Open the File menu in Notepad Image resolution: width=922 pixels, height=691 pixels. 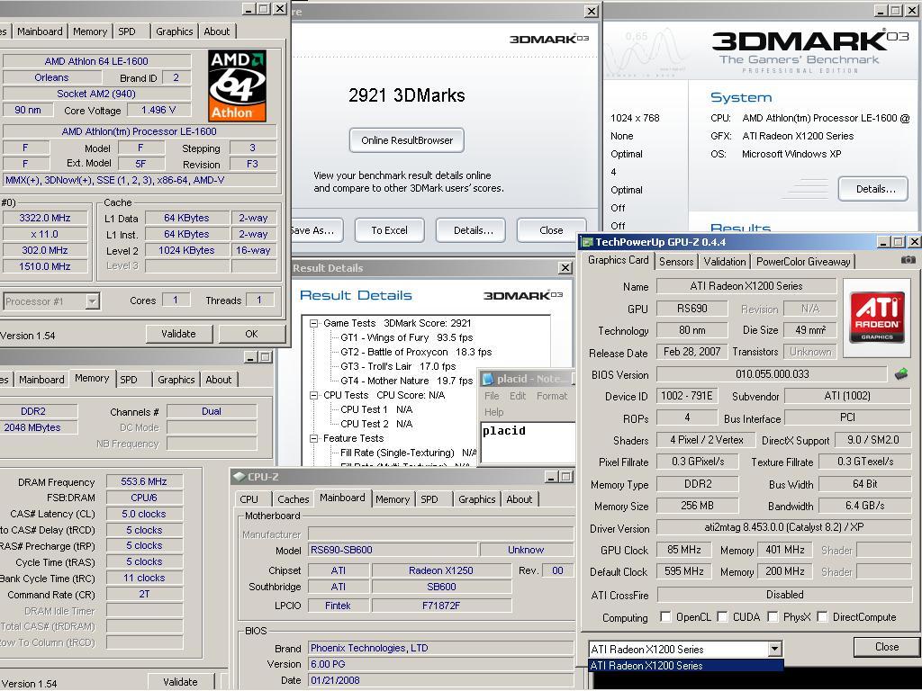tap(492, 396)
